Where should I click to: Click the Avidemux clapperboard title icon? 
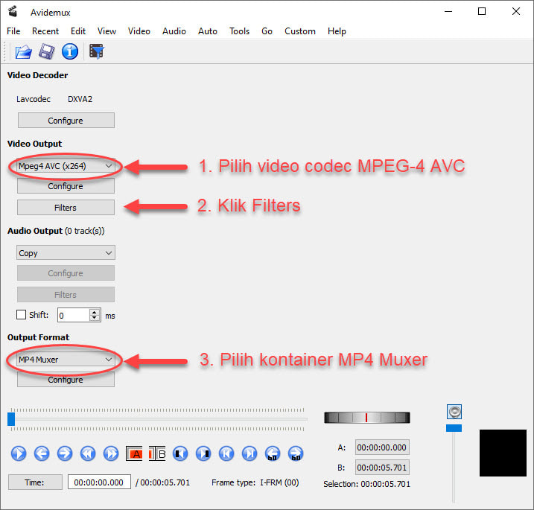(x=13, y=11)
